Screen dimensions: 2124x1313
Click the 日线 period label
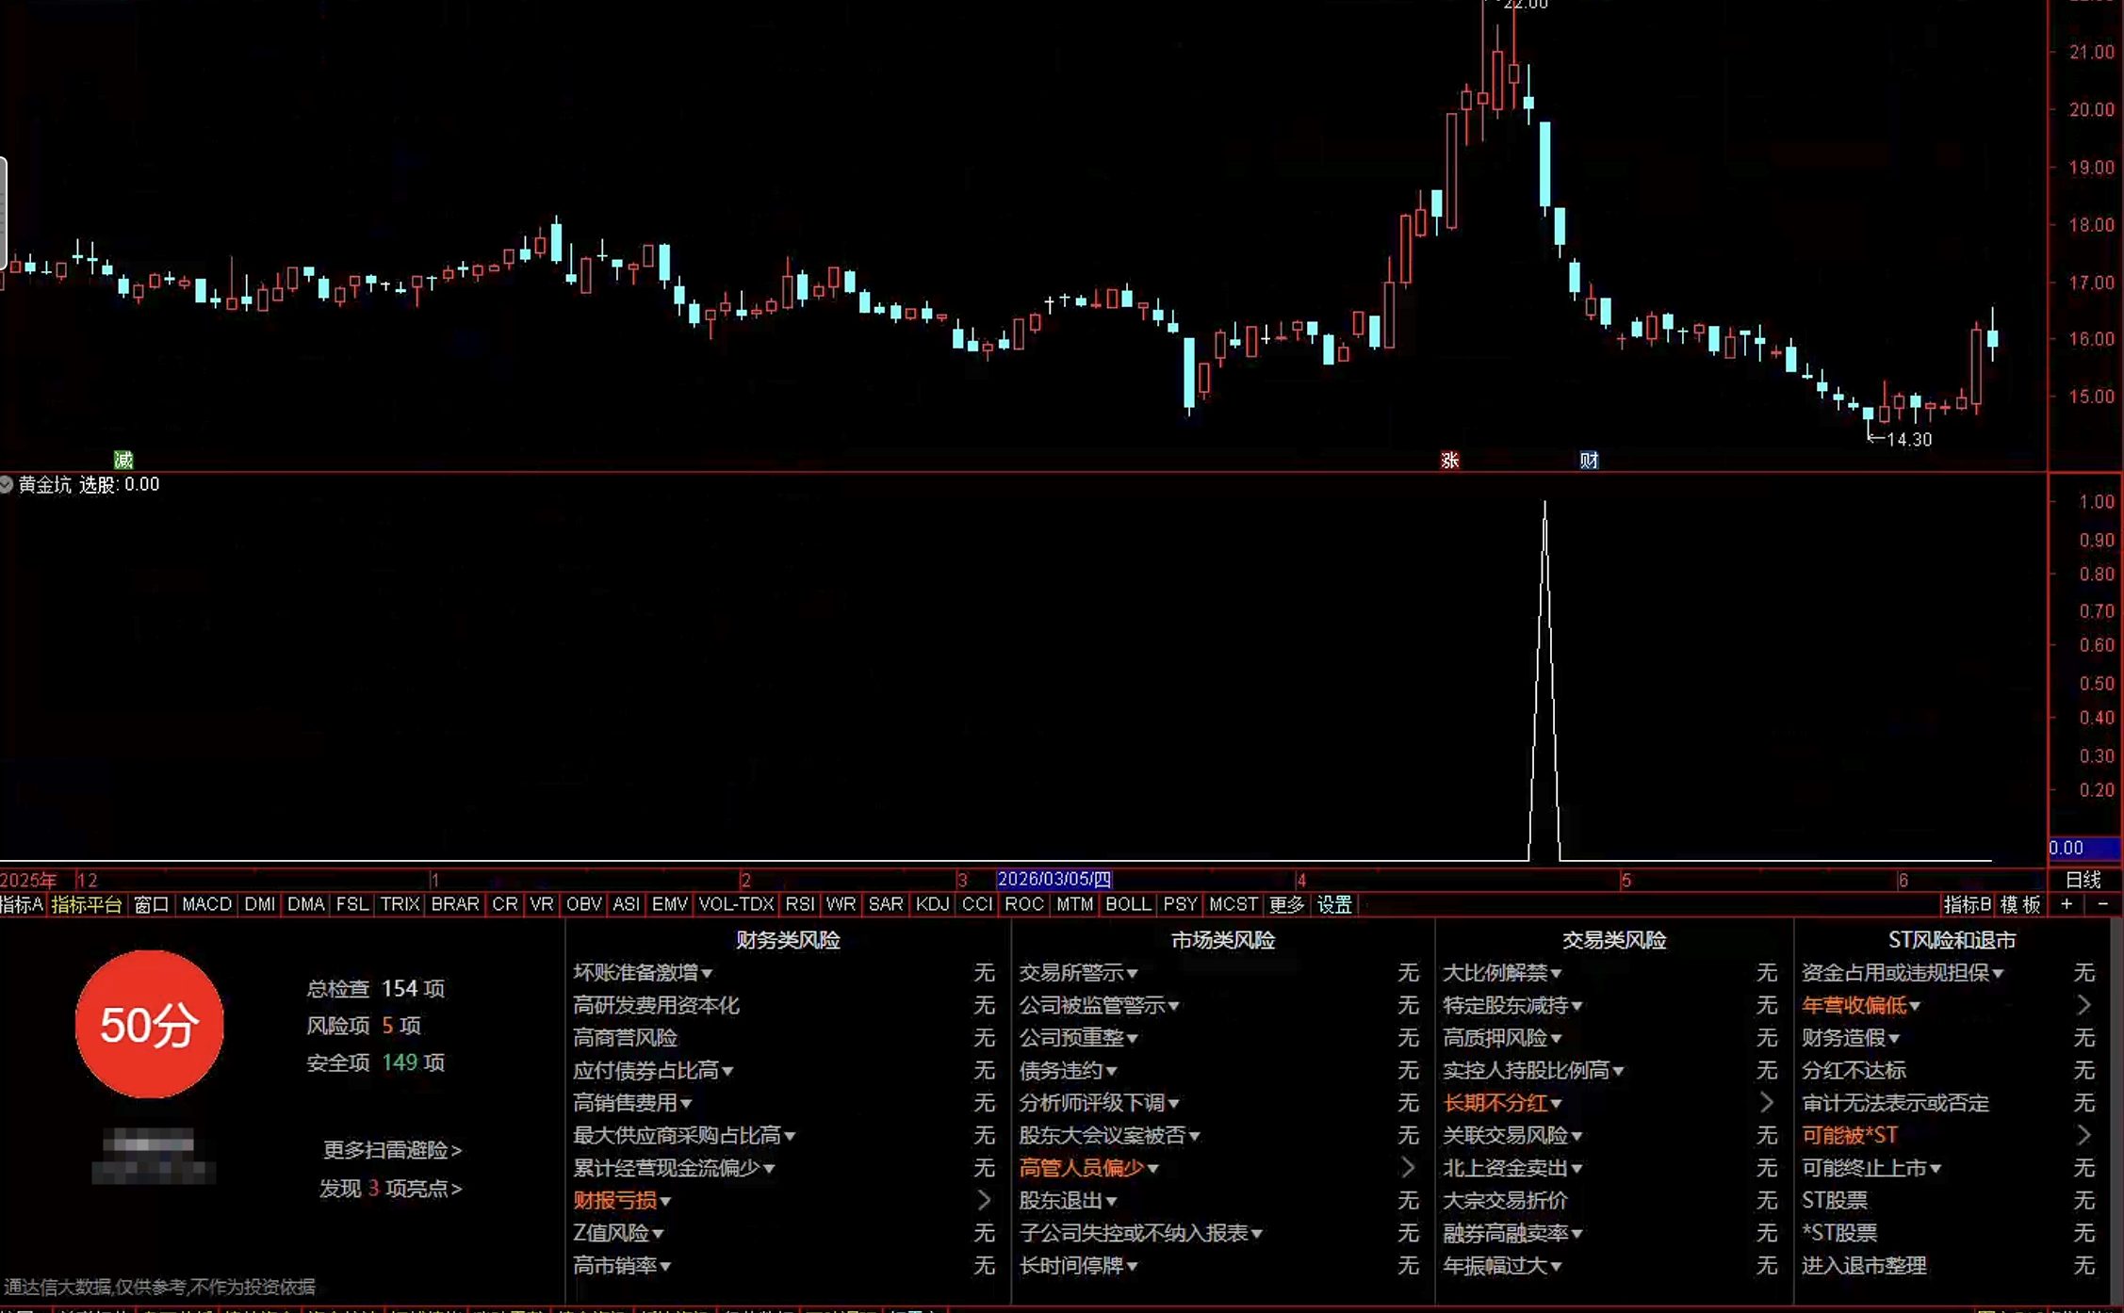2083,880
